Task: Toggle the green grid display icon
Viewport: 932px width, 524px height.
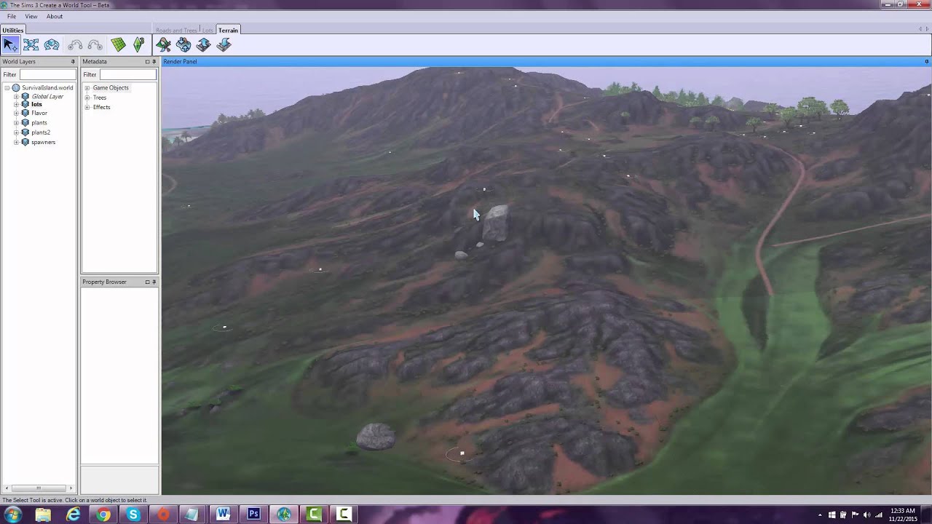Action: click(x=118, y=45)
